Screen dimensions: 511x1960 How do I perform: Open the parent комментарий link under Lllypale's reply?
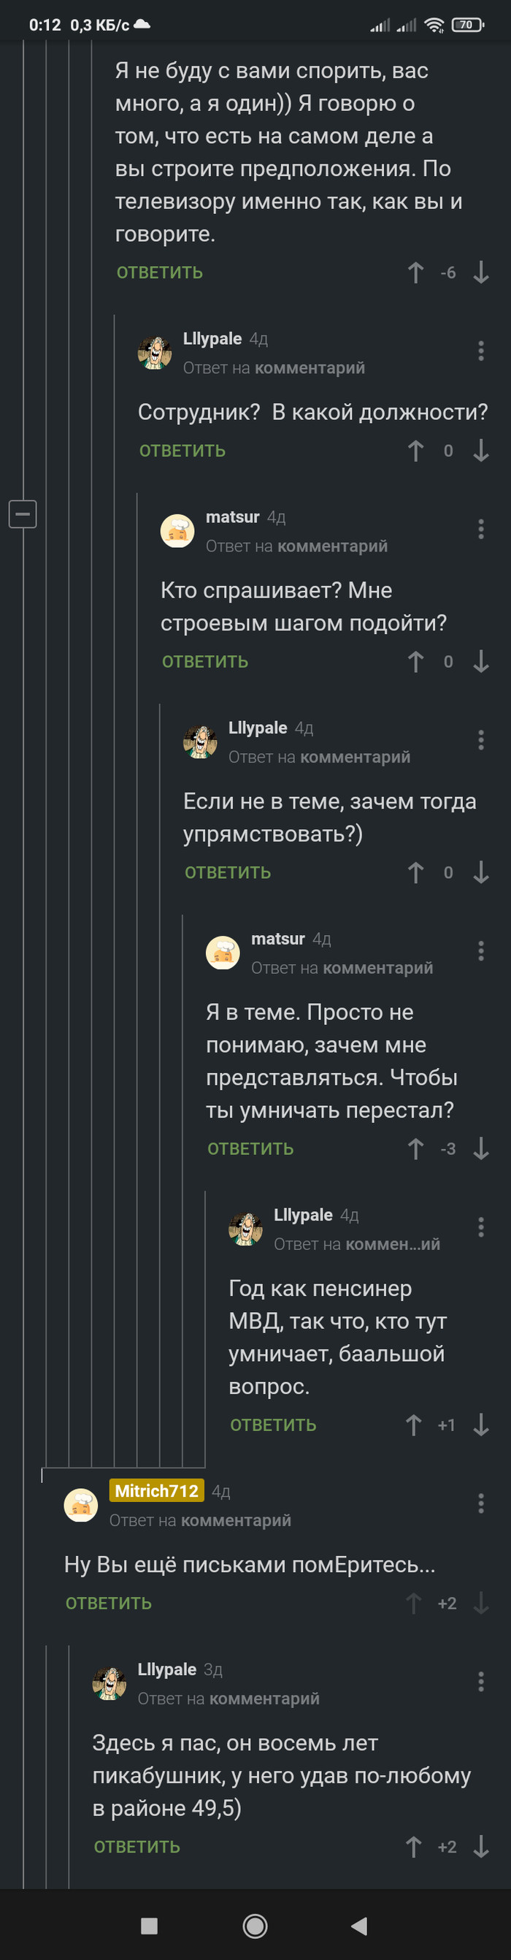click(310, 367)
